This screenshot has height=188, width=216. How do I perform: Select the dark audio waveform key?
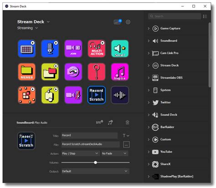pos(120,95)
